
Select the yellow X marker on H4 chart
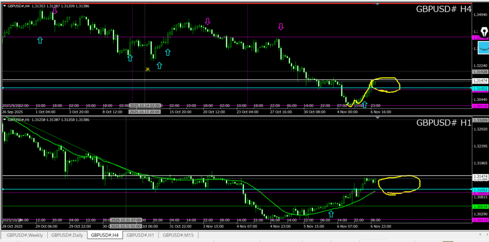click(x=148, y=70)
